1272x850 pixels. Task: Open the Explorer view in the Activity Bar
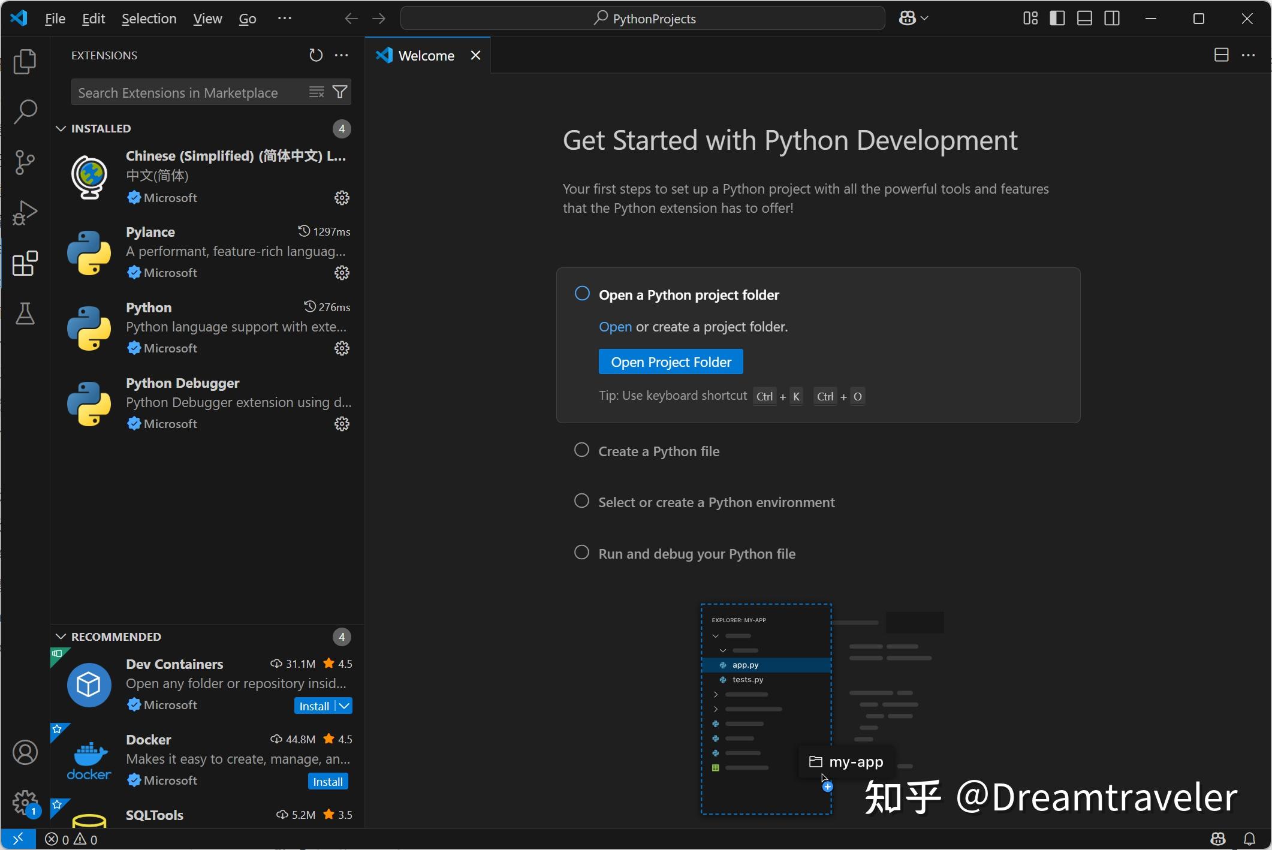coord(25,62)
